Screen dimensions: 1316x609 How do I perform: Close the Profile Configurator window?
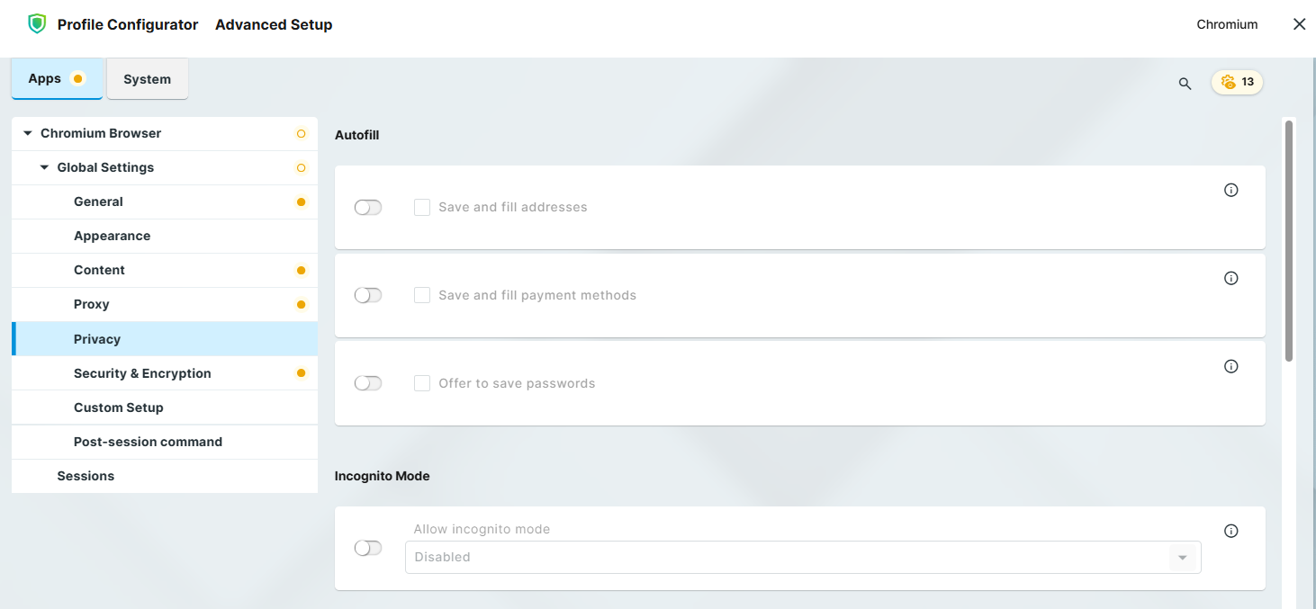(1299, 24)
